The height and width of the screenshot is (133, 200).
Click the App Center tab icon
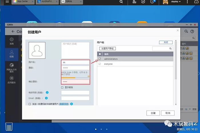click(15, 1)
